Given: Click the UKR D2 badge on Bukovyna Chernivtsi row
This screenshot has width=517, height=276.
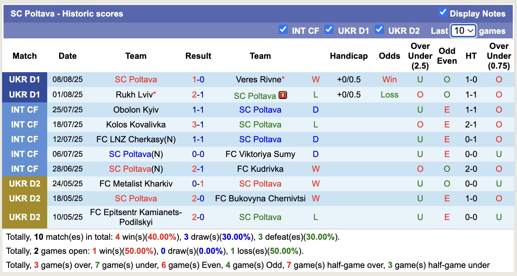Looking at the screenshot, I should tap(24, 198).
